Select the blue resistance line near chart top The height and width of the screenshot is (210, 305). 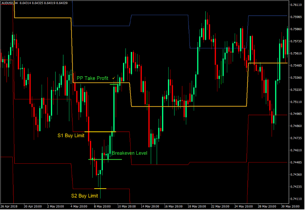tap(159, 14)
